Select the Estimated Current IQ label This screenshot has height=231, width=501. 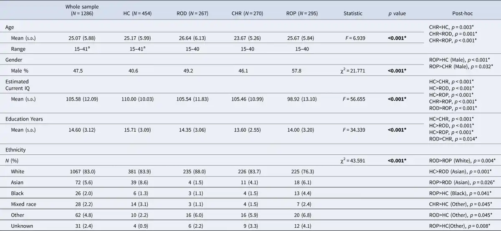click(x=17, y=85)
